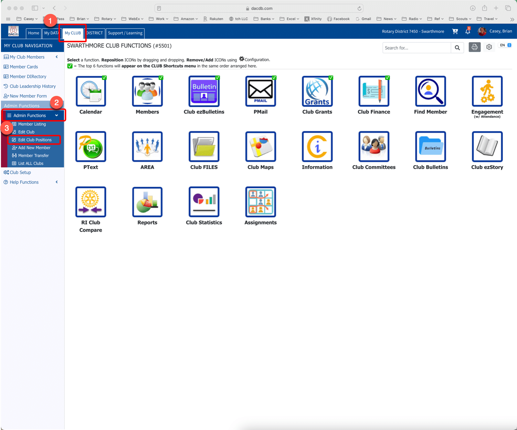Image resolution: width=517 pixels, height=430 pixels.
Task: Open the Members function icon
Action: (147, 91)
